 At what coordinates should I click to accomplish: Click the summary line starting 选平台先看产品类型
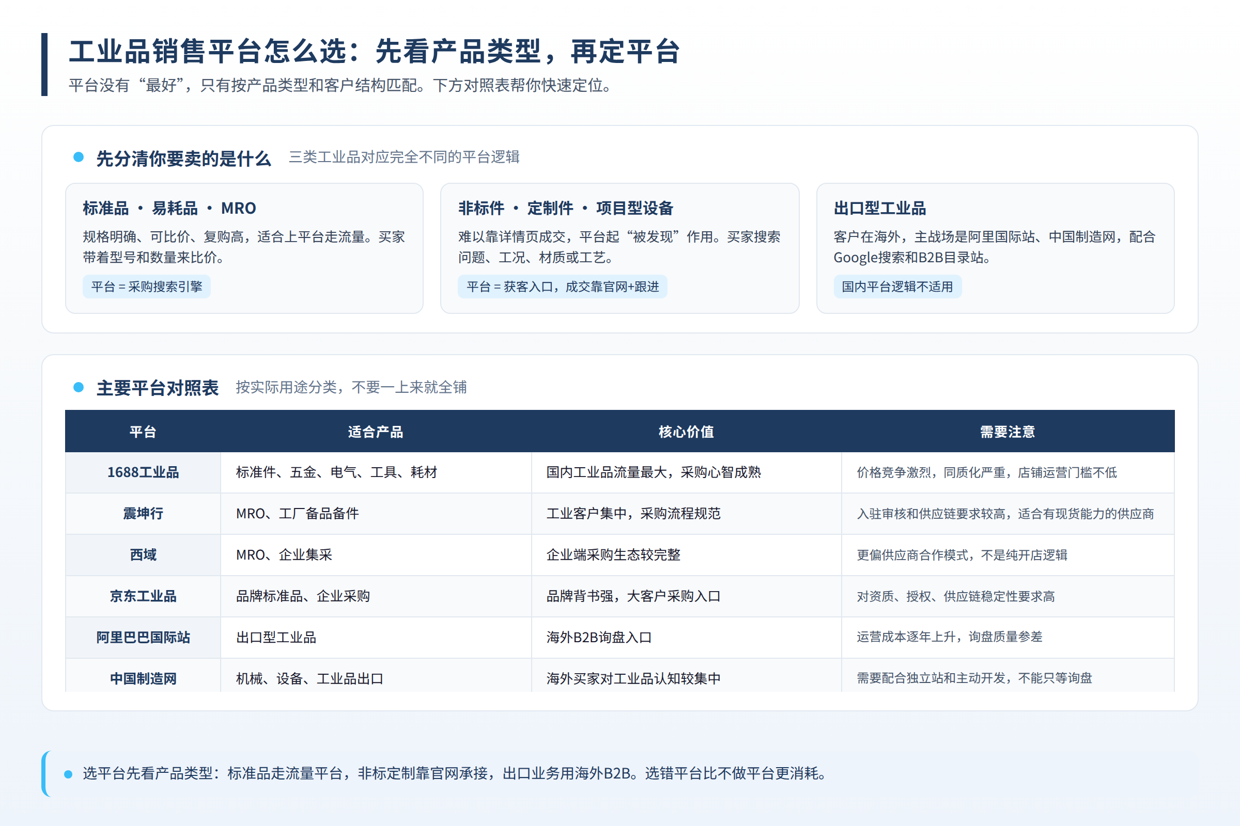(x=455, y=773)
